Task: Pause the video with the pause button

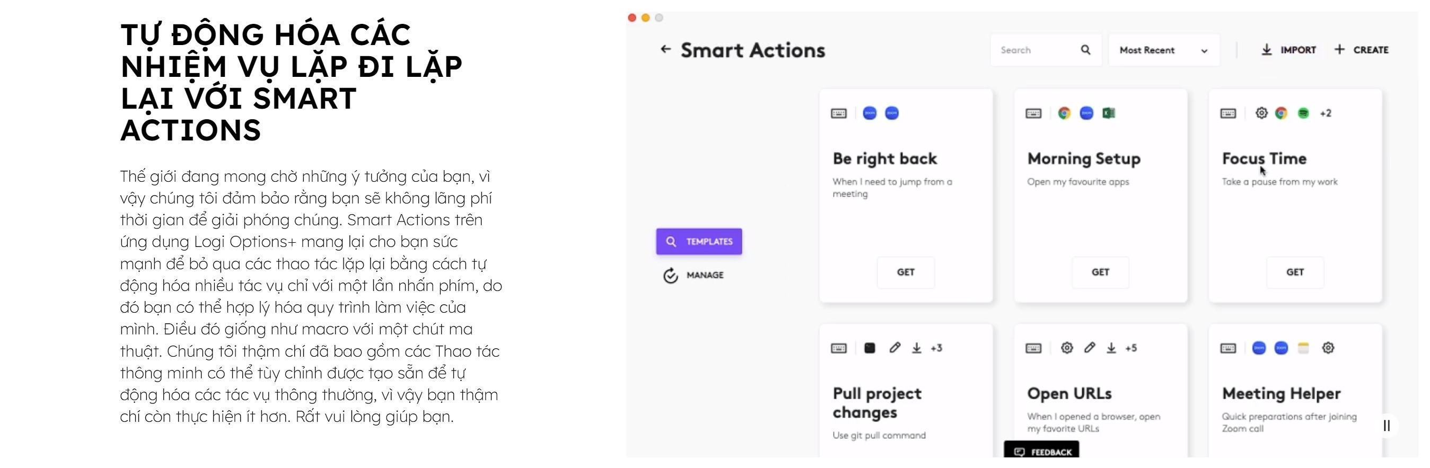Action: (1386, 426)
